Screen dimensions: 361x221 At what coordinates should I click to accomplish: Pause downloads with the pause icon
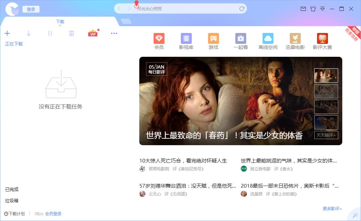[50, 33]
